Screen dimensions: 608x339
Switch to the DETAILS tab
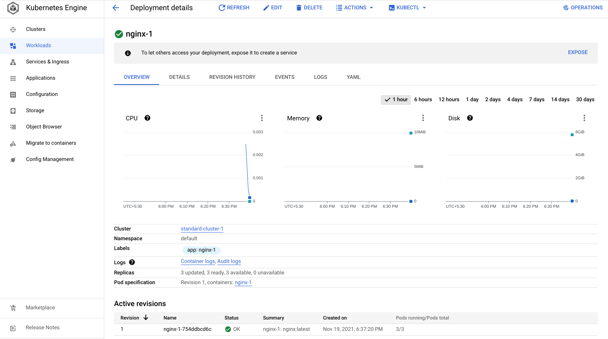180,77
